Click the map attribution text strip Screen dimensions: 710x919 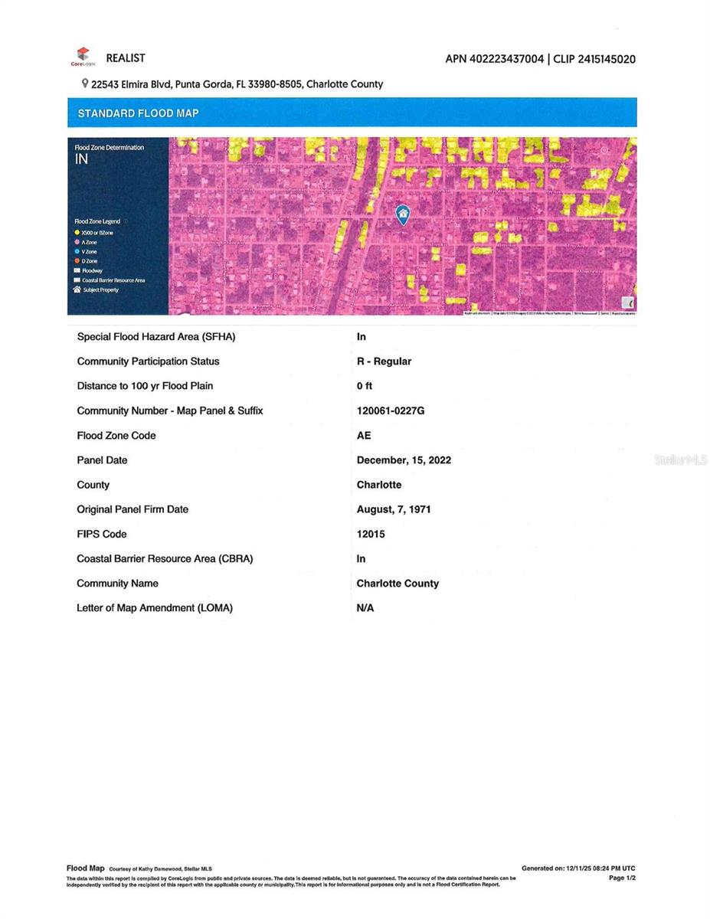(549, 312)
